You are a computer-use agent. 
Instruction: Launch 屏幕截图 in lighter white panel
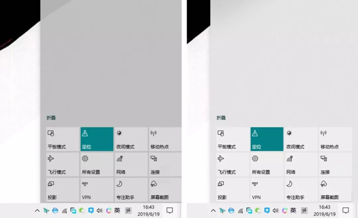pos(335,190)
